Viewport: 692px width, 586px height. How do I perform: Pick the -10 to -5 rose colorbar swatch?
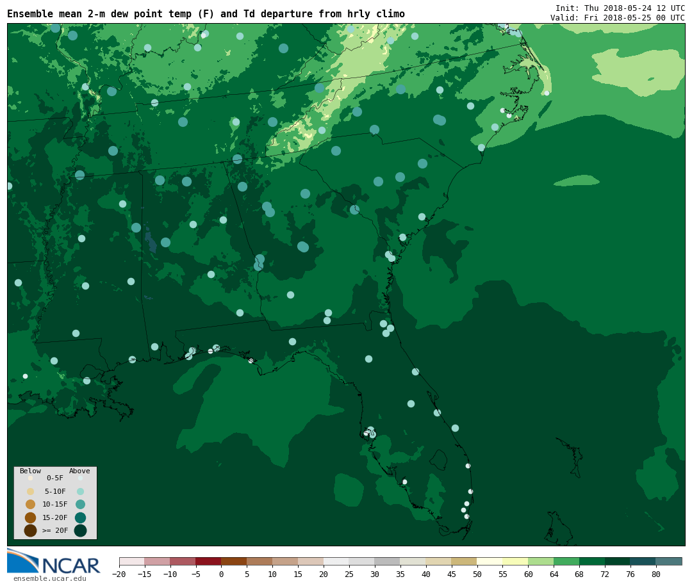183,561
